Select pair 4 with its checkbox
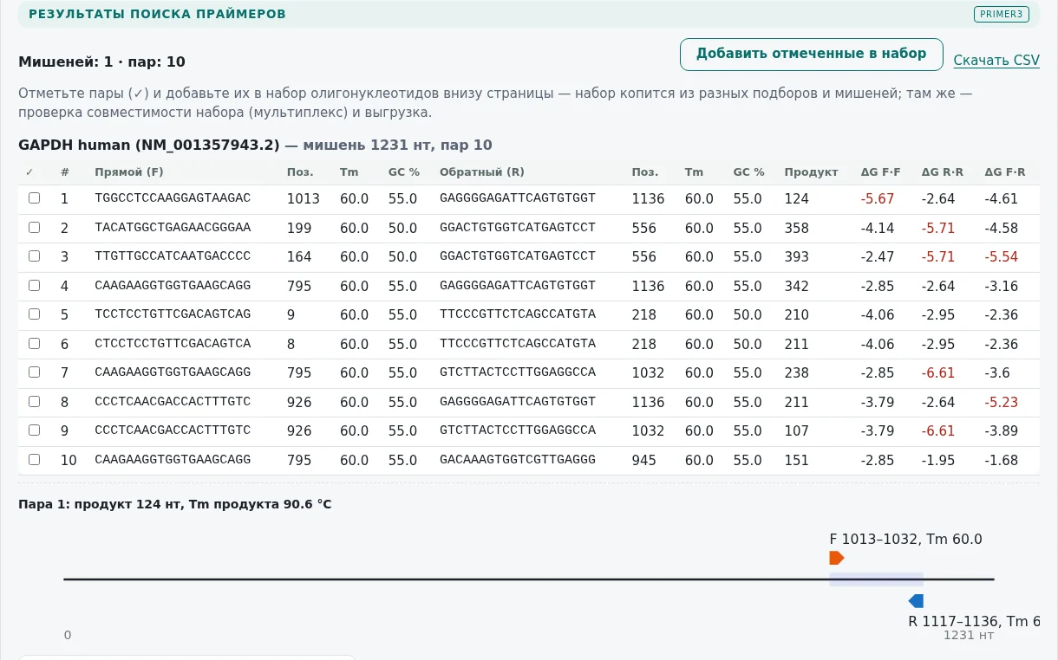Image resolution: width=1058 pixels, height=660 pixels. click(x=34, y=285)
